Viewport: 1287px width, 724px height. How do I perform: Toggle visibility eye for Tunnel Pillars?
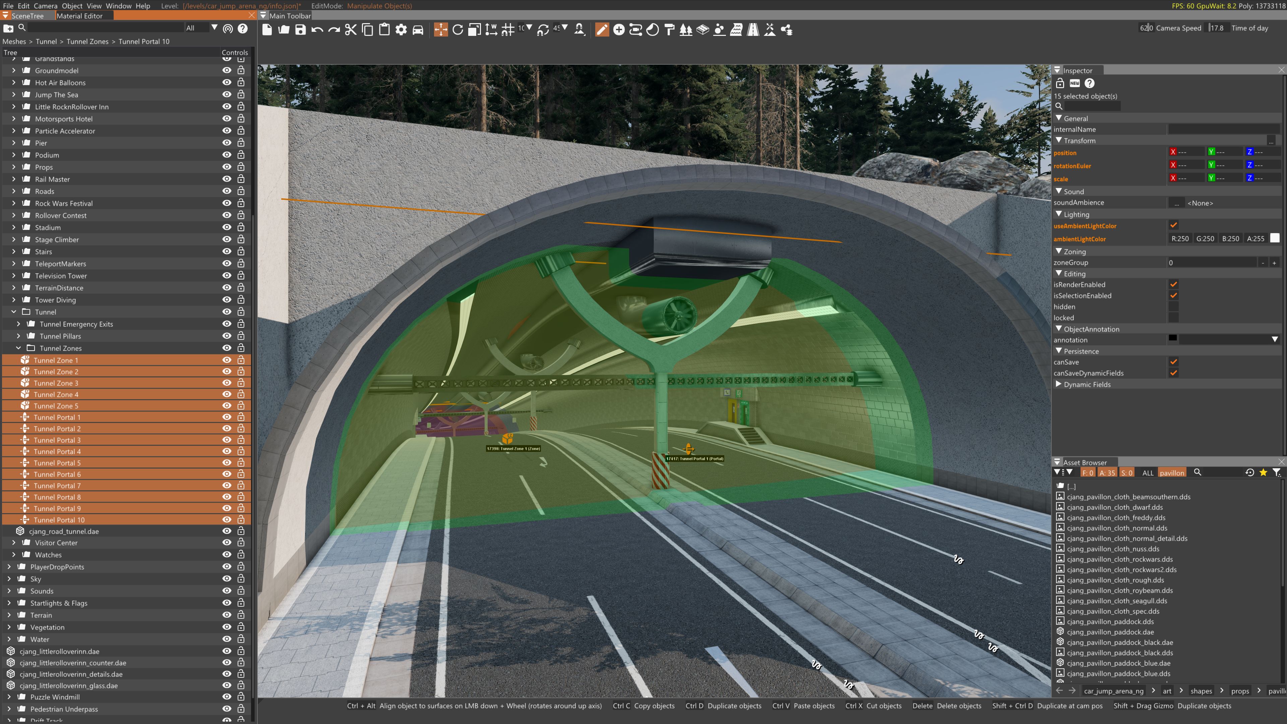coord(226,336)
